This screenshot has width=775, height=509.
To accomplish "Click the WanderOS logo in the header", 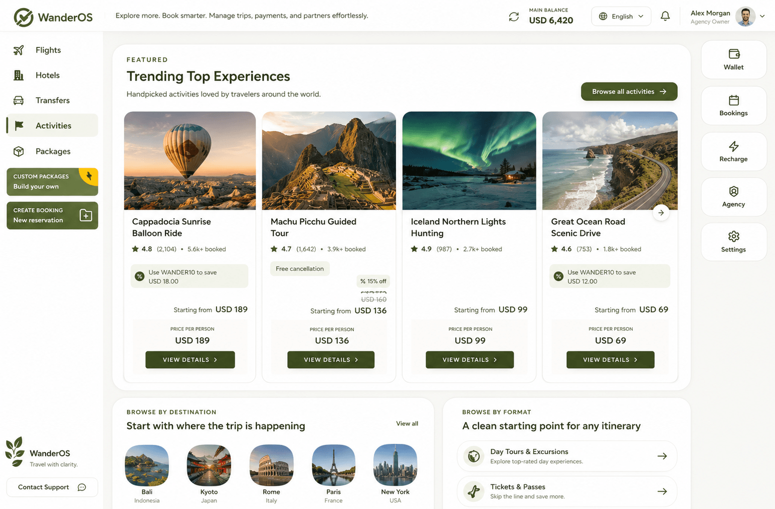I will [53, 17].
